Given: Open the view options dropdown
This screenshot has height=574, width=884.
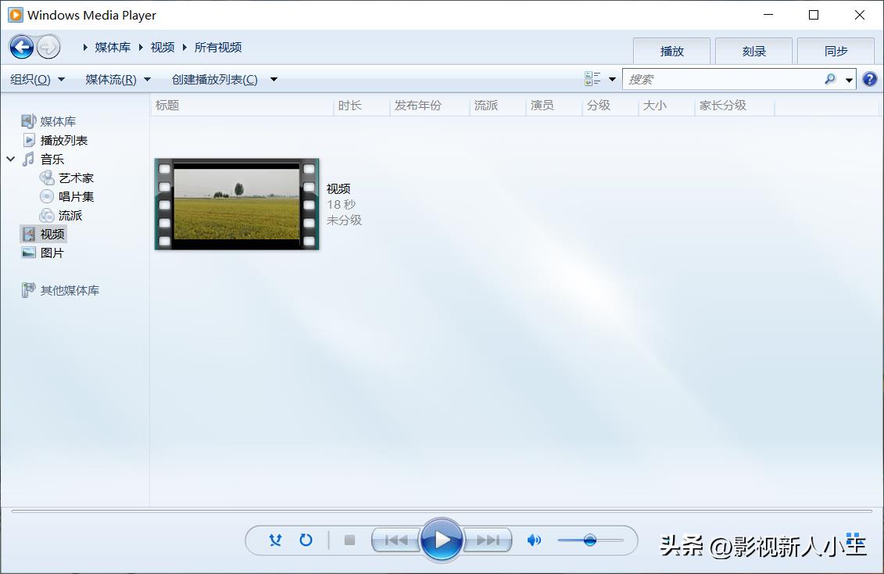Looking at the screenshot, I should tap(612, 79).
